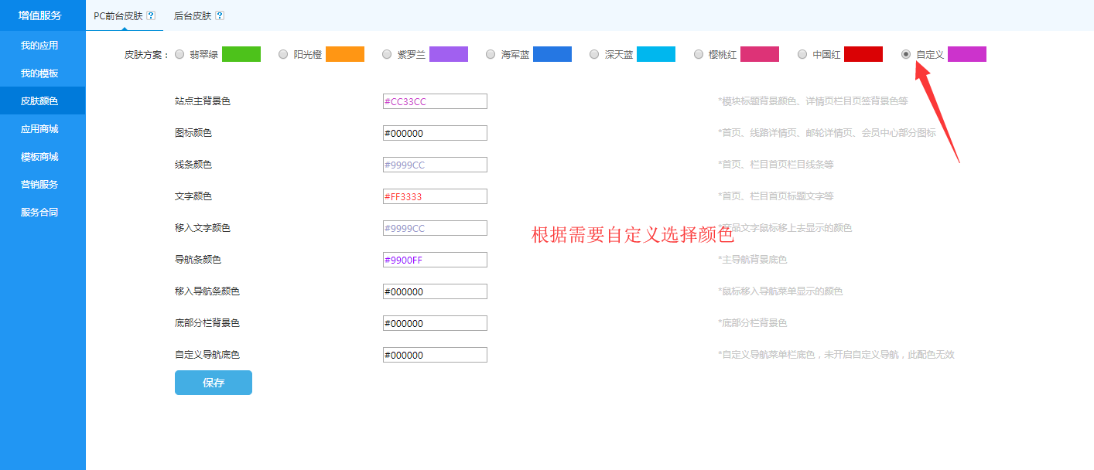Choose the 海军蓝 skin scheme radio
This screenshot has width=1094, height=470.
click(491, 54)
